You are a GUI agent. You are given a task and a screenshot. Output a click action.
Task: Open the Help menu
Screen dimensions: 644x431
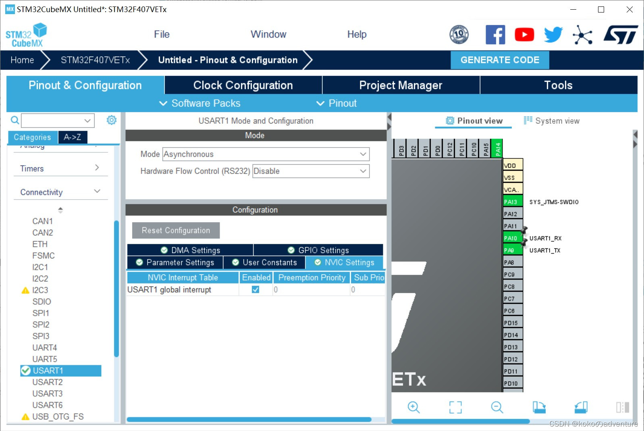click(357, 34)
